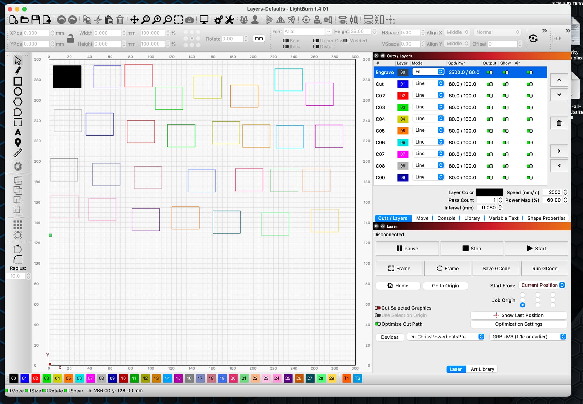Click the black Layer Color swatch
Viewport: 583px width, 404px height.
click(489, 192)
